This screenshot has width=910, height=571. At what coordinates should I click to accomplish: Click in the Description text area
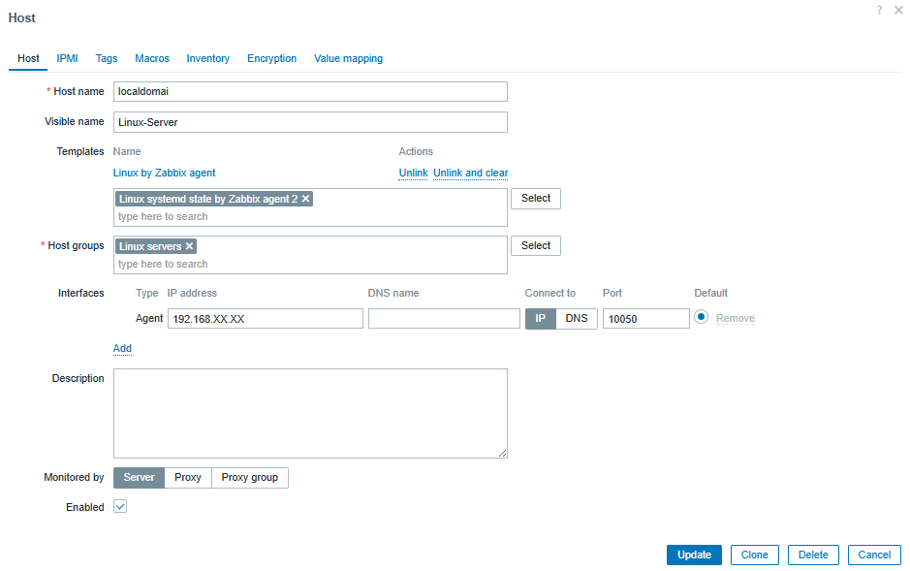(310, 413)
